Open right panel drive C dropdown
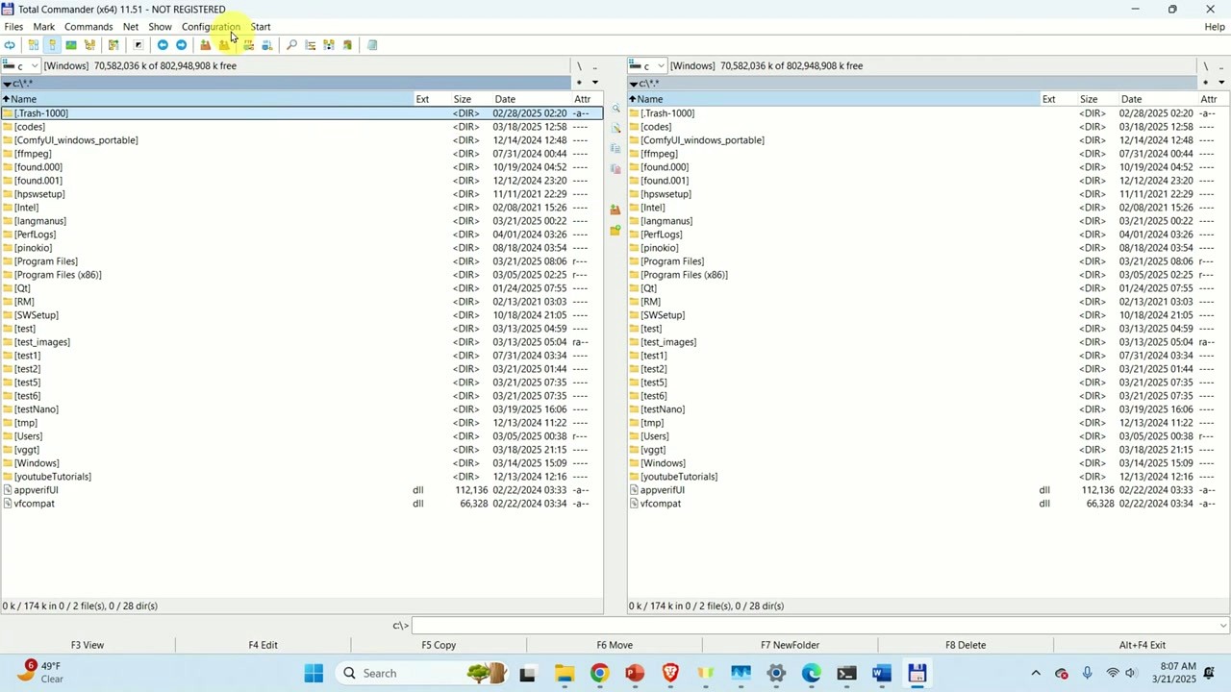 tap(647, 66)
